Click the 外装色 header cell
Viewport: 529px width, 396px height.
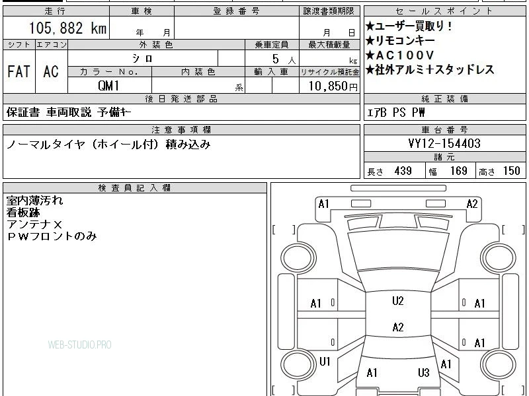pyautogui.click(x=156, y=45)
